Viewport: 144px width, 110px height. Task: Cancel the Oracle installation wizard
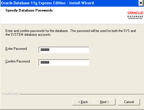129,102
